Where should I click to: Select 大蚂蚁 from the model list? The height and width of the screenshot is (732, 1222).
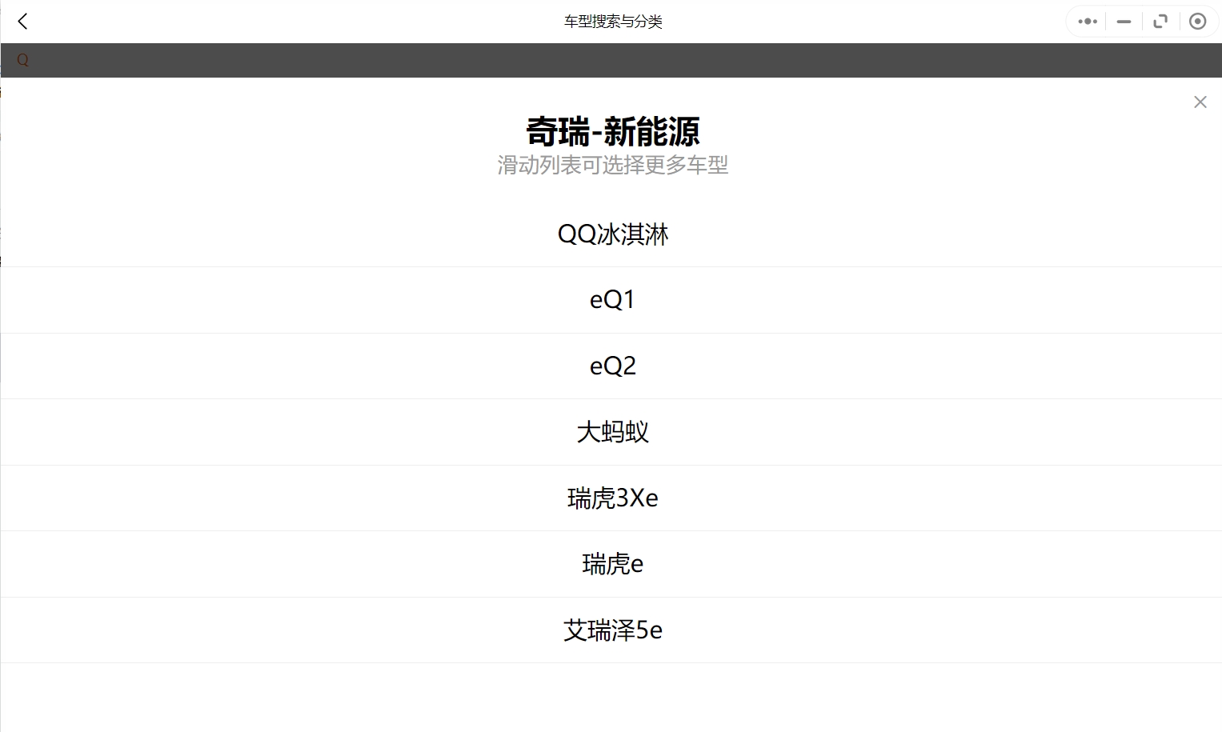(x=612, y=431)
